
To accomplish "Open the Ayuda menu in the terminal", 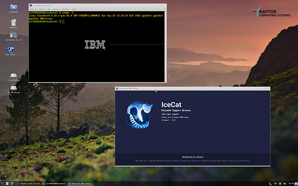I will (x=74, y=9).
